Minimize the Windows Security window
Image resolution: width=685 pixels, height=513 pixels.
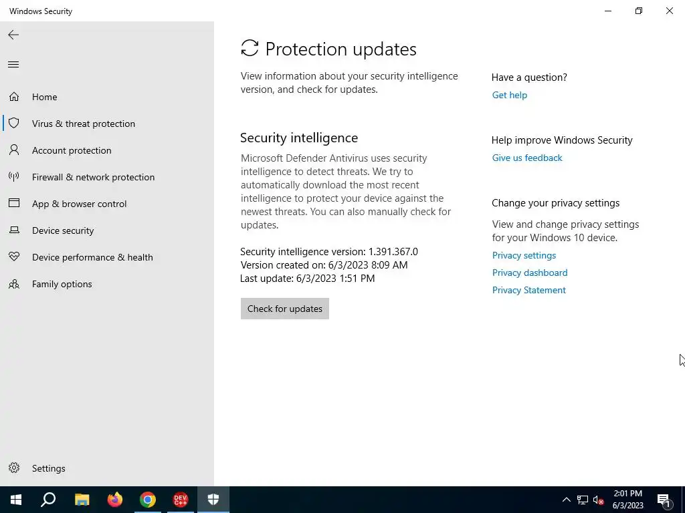pyautogui.click(x=608, y=11)
